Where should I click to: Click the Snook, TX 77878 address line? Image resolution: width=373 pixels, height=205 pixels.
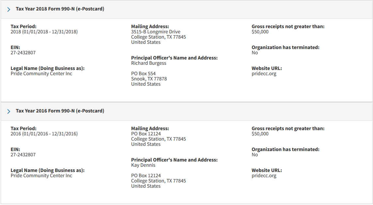point(149,79)
